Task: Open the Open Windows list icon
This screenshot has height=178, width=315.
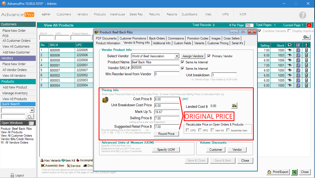Action: 31,123
